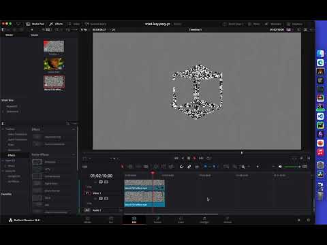Expand the Open FX category
The height and width of the screenshot is (245, 327).
[3, 161]
